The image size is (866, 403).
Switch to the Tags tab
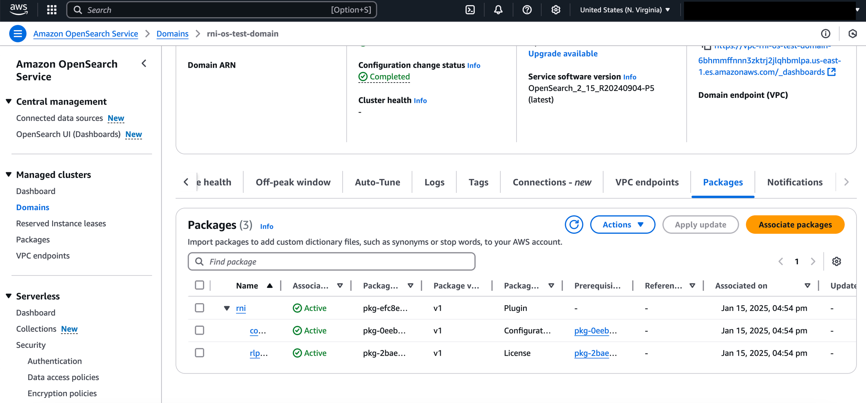click(478, 182)
